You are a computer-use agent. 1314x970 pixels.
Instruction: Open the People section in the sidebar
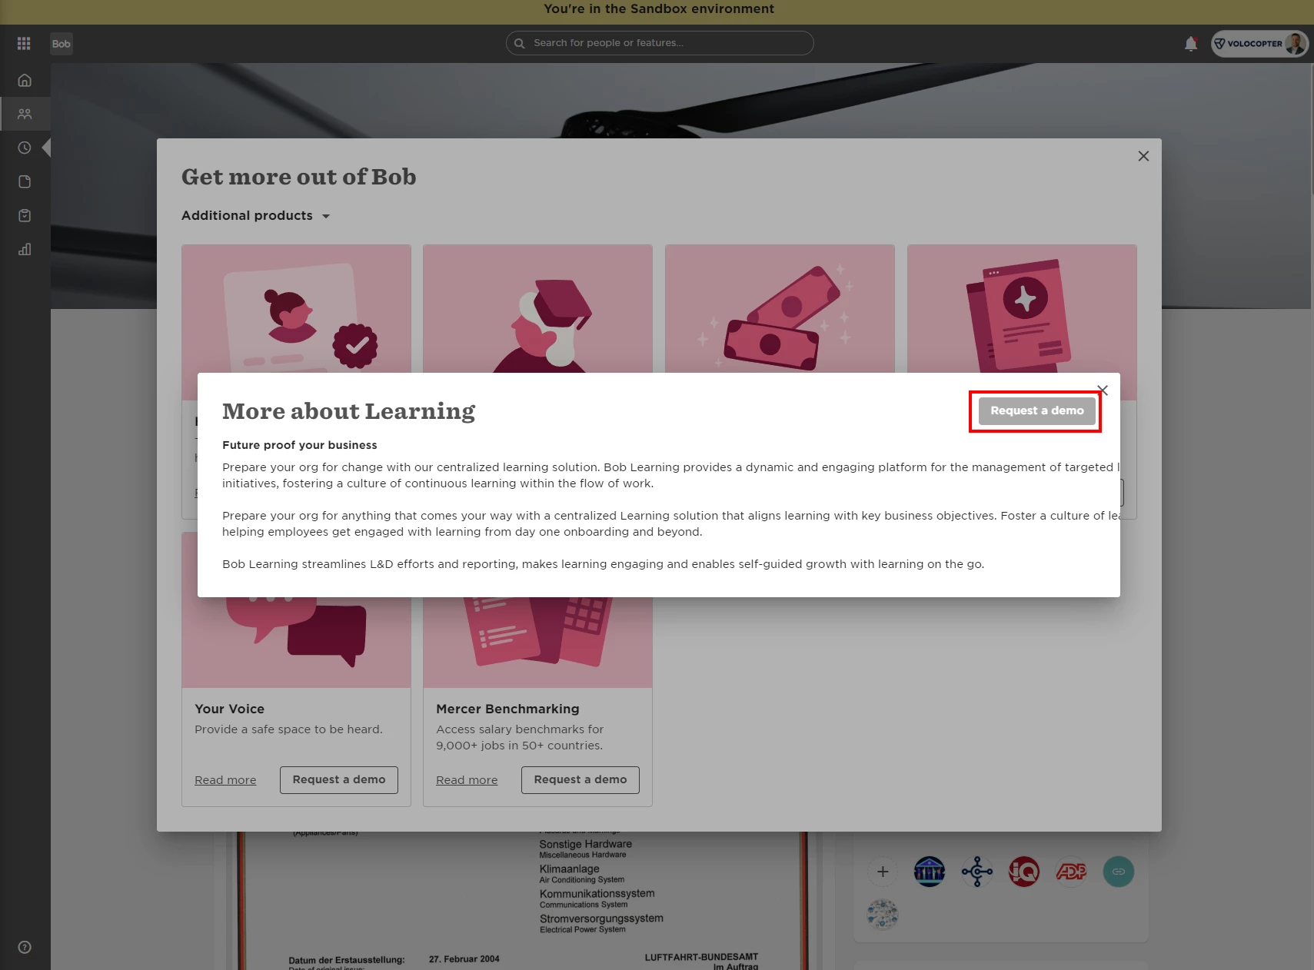[x=25, y=114]
